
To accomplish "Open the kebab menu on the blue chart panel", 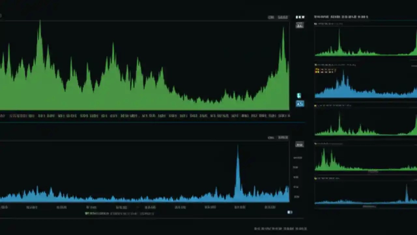I will (300, 137).
